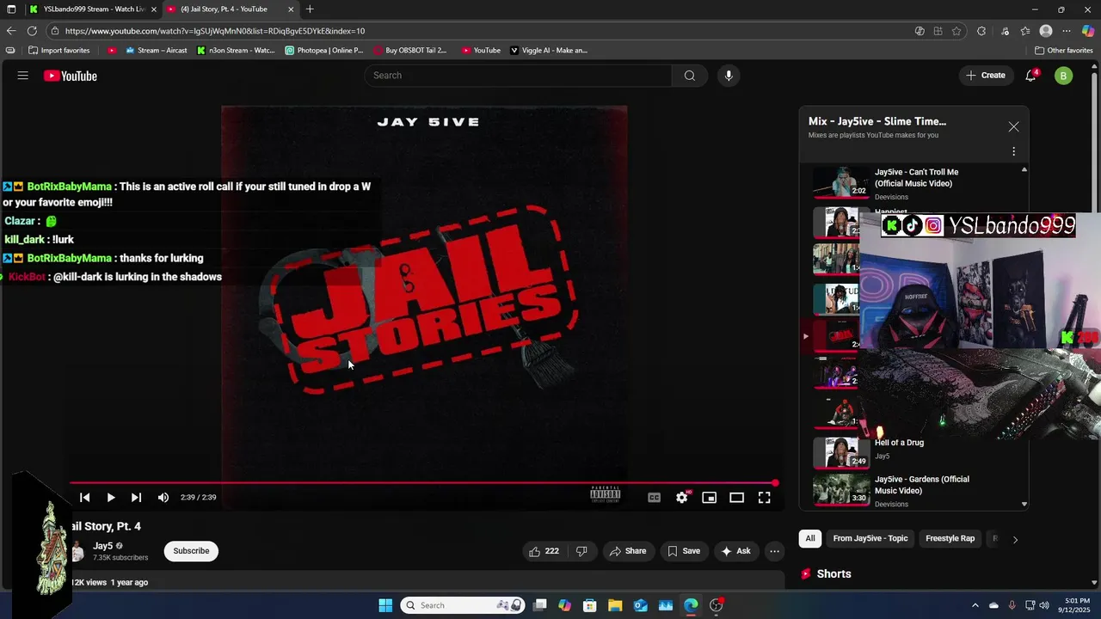Open the player settings gear
Screen dimensions: 1101x619
tap(682, 497)
